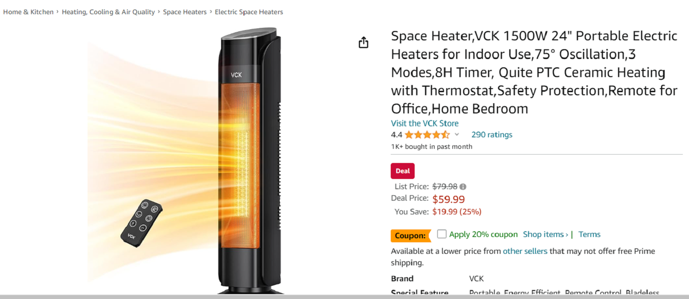Click the orange Coupon label arrow

(410, 236)
